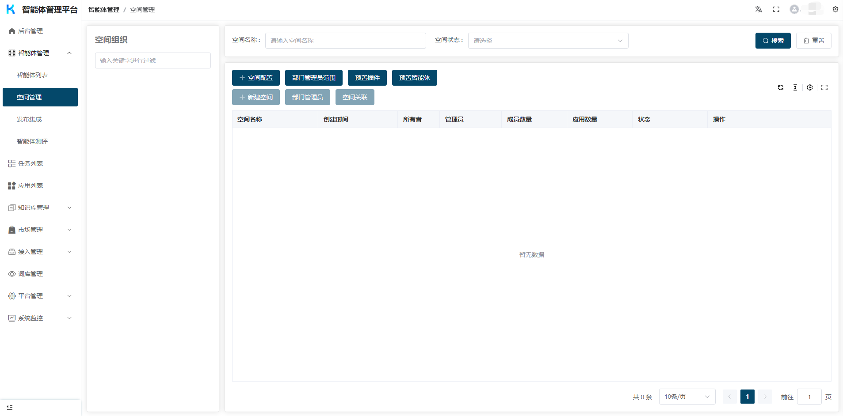Collapse the left sidebar menu
Image resolution: width=843 pixels, height=416 pixels.
pos(10,407)
